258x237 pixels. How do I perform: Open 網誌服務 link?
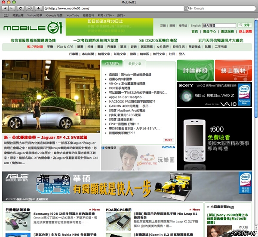click(227, 31)
